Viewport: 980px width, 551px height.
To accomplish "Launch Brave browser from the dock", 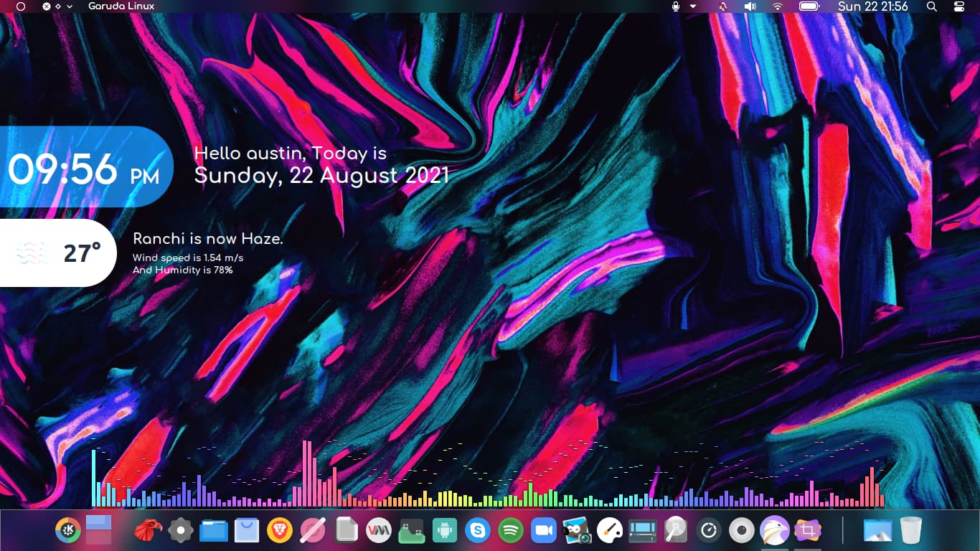I will tap(280, 531).
